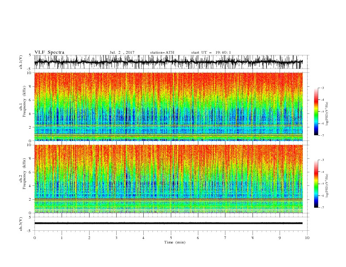This screenshot has height=267, width=346.
Task: Click the ch.2 spectrogram panel
Action: [x=169, y=179]
